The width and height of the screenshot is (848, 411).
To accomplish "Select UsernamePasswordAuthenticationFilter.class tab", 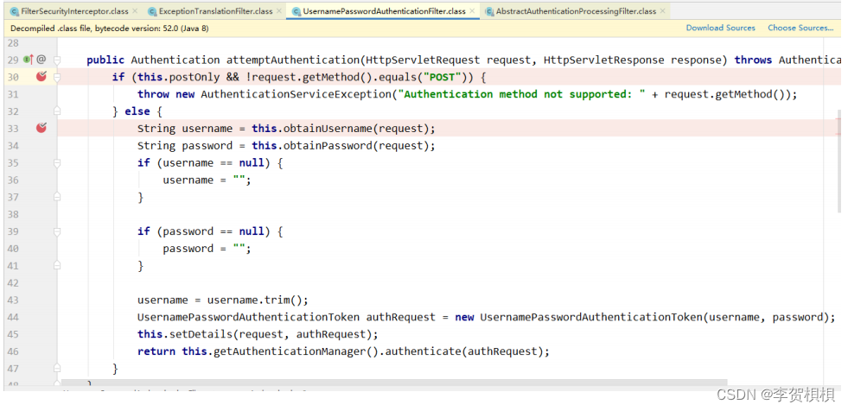I will 384,11.
